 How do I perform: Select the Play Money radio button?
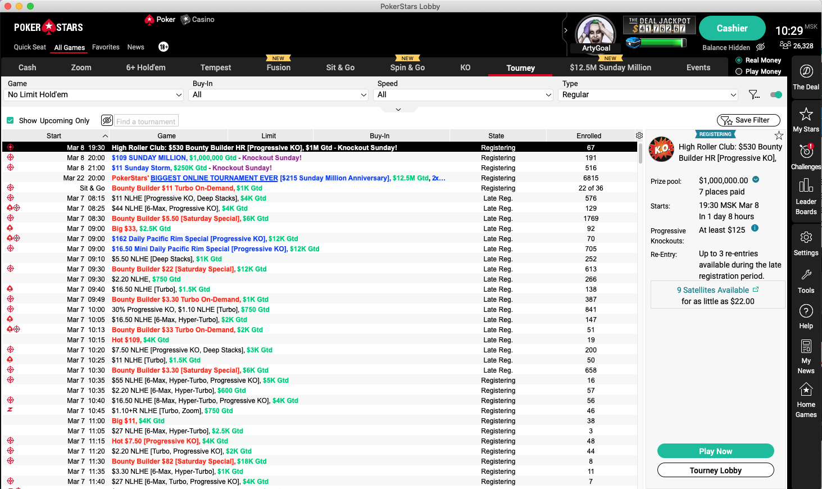tap(738, 71)
